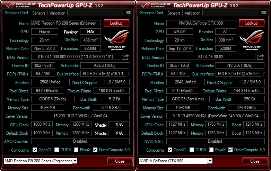Viewport: 271px width, 171px height.
Task: Toggle DirectCompute 5.0 checkbox in AMD window
Action: pos(95,150)
